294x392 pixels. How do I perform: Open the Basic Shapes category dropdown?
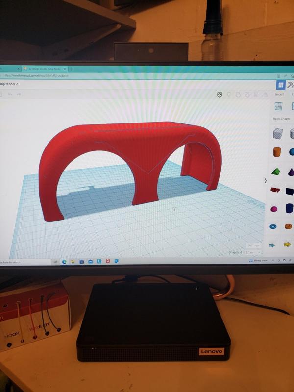click(282, 119)
